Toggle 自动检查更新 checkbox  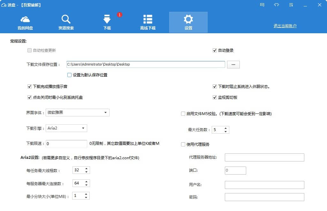[x=29, y=50]
